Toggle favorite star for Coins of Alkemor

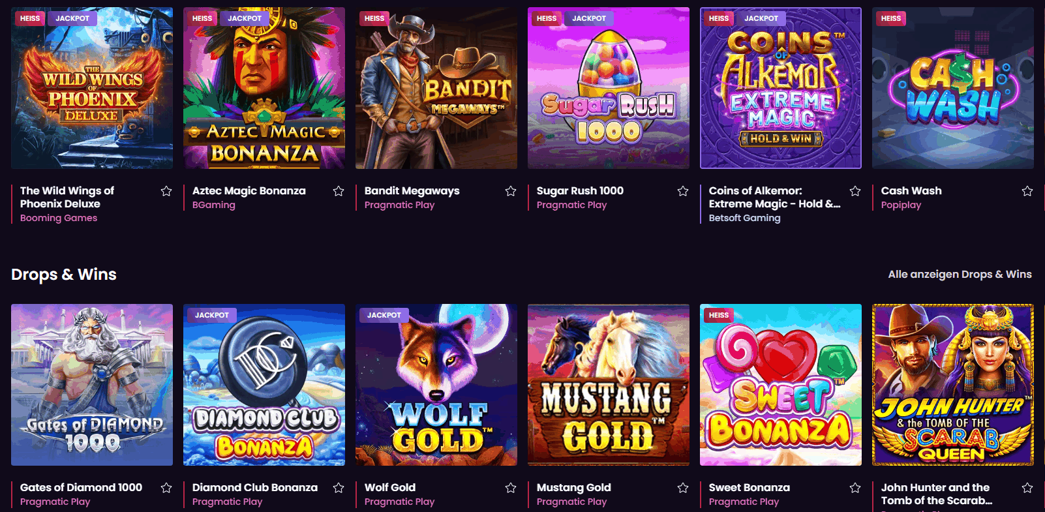coord(855,191)
